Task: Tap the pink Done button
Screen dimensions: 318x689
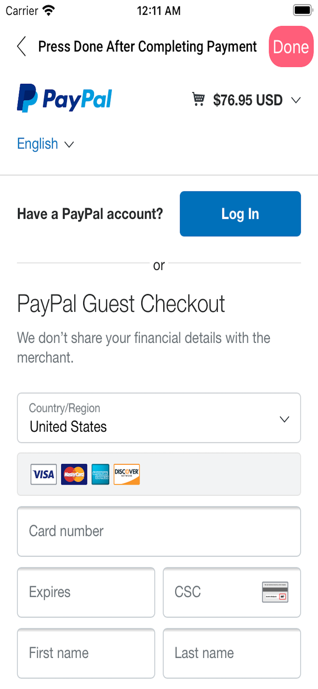Action: tap(291, 47)
